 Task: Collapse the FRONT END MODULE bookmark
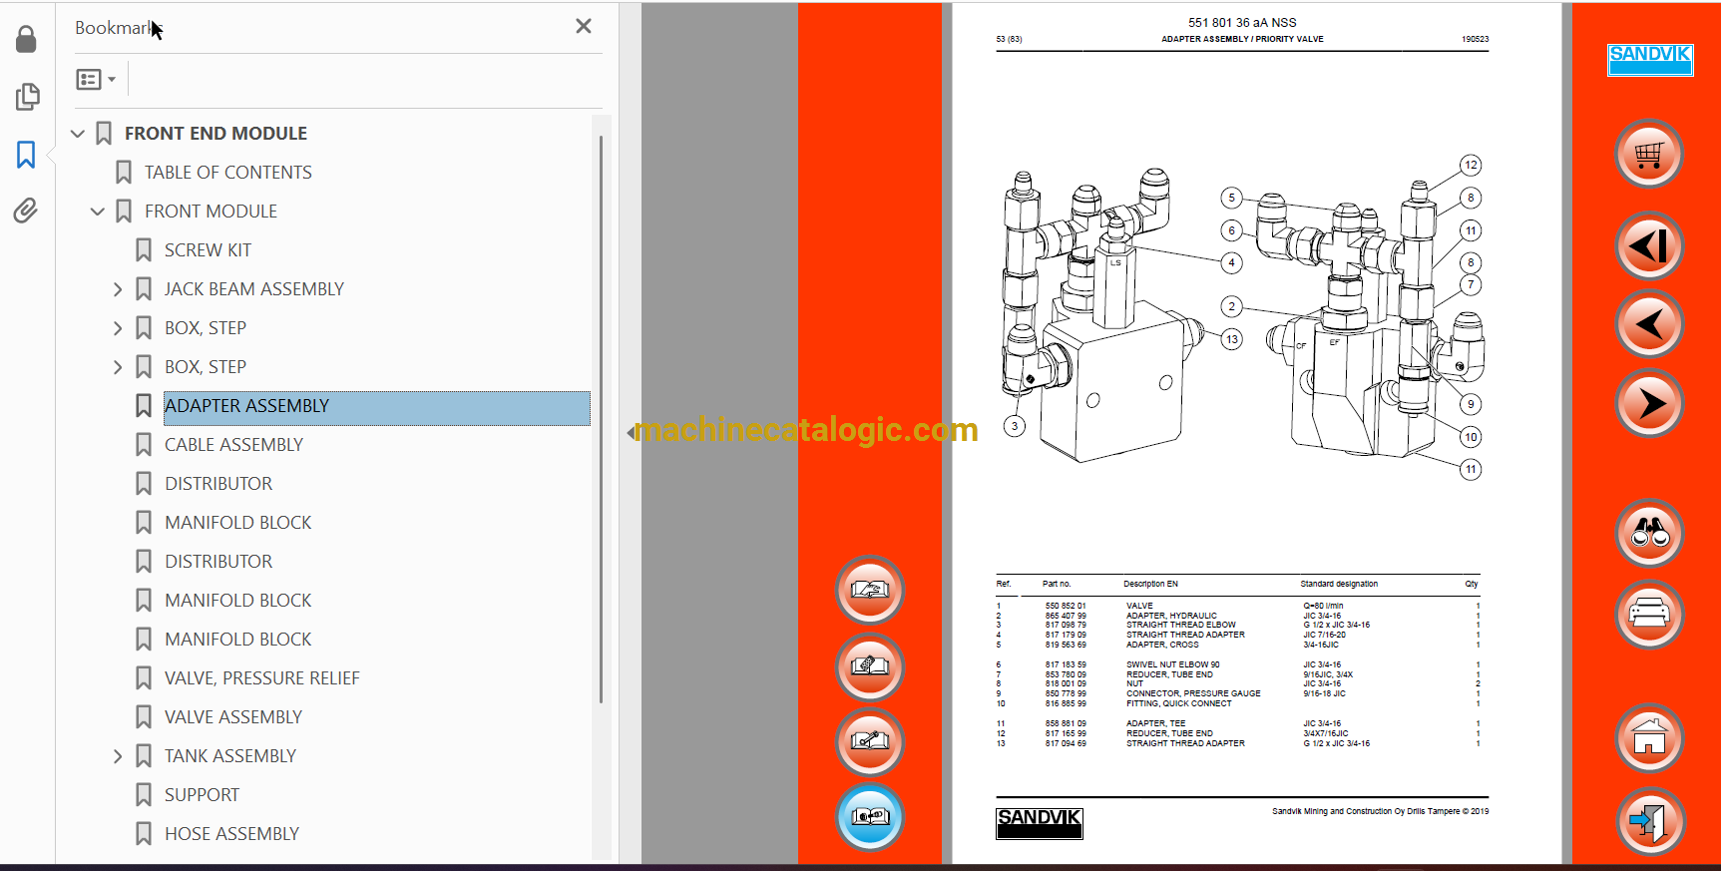77,133
